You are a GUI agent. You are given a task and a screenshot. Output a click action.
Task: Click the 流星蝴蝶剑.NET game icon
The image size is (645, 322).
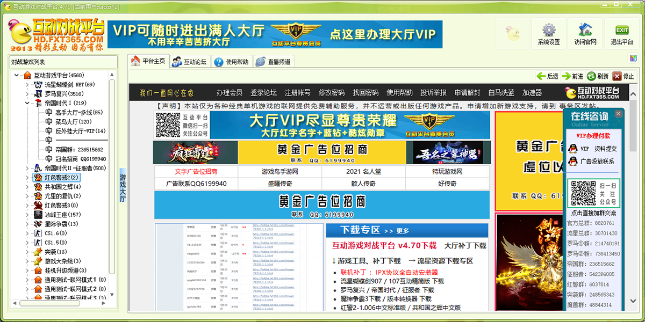coord(38,85)
